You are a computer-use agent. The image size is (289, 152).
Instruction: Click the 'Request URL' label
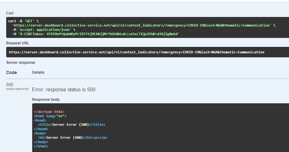[18, 43]
